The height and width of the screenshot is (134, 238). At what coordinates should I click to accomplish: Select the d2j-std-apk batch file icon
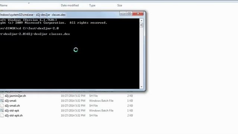[x=2, y=111]
